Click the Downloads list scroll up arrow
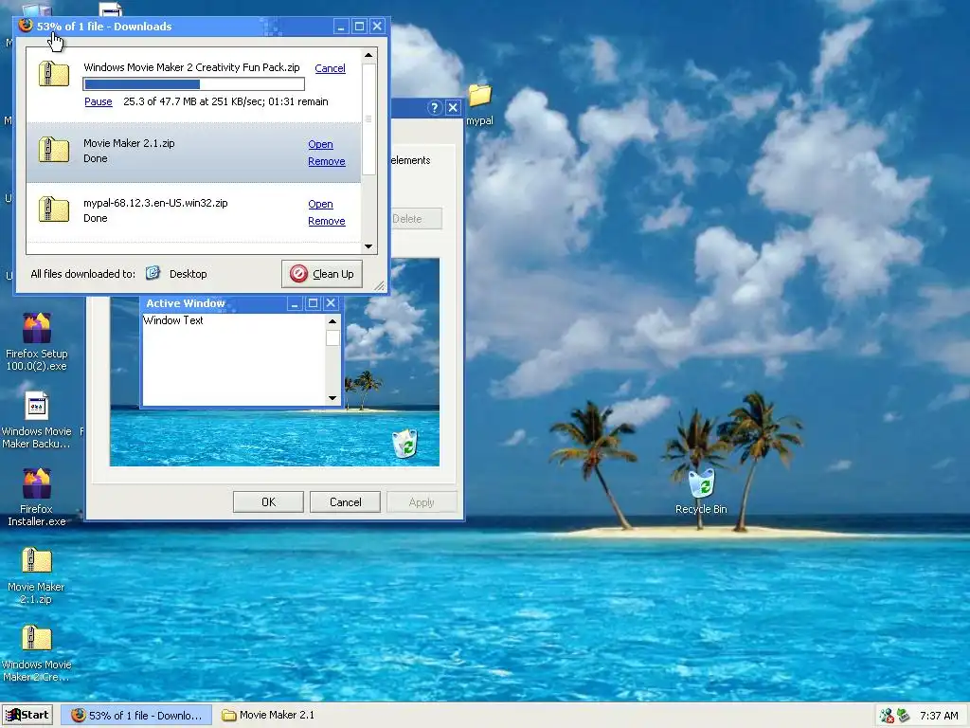970x728 pixels. [x=368, y=55]
